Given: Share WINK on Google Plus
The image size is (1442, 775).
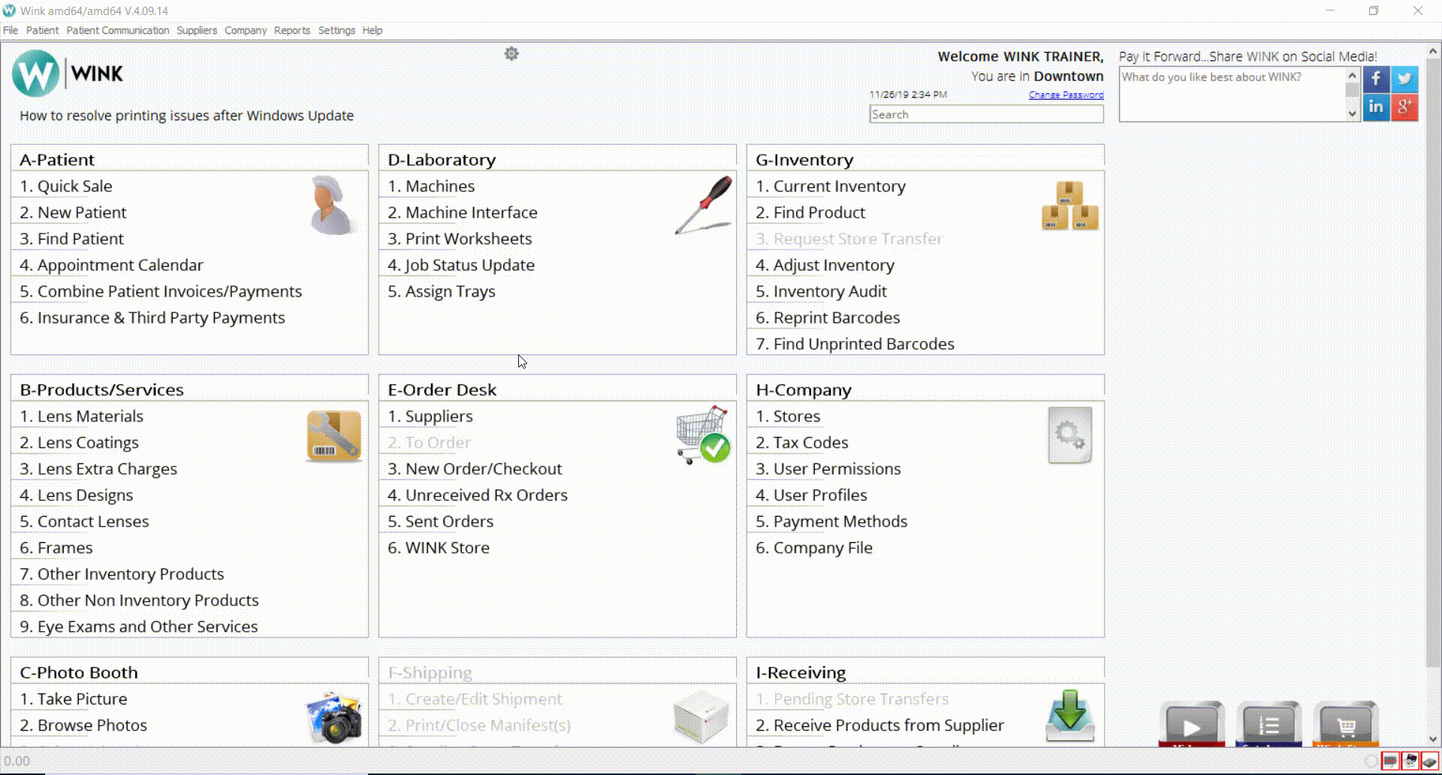Looking at the screenshot, I should pyautogui.click(x=1404, y=107).
